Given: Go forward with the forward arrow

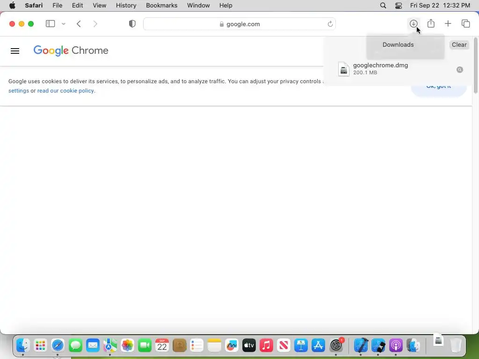Looking at the screenshot, I should 95,23.
